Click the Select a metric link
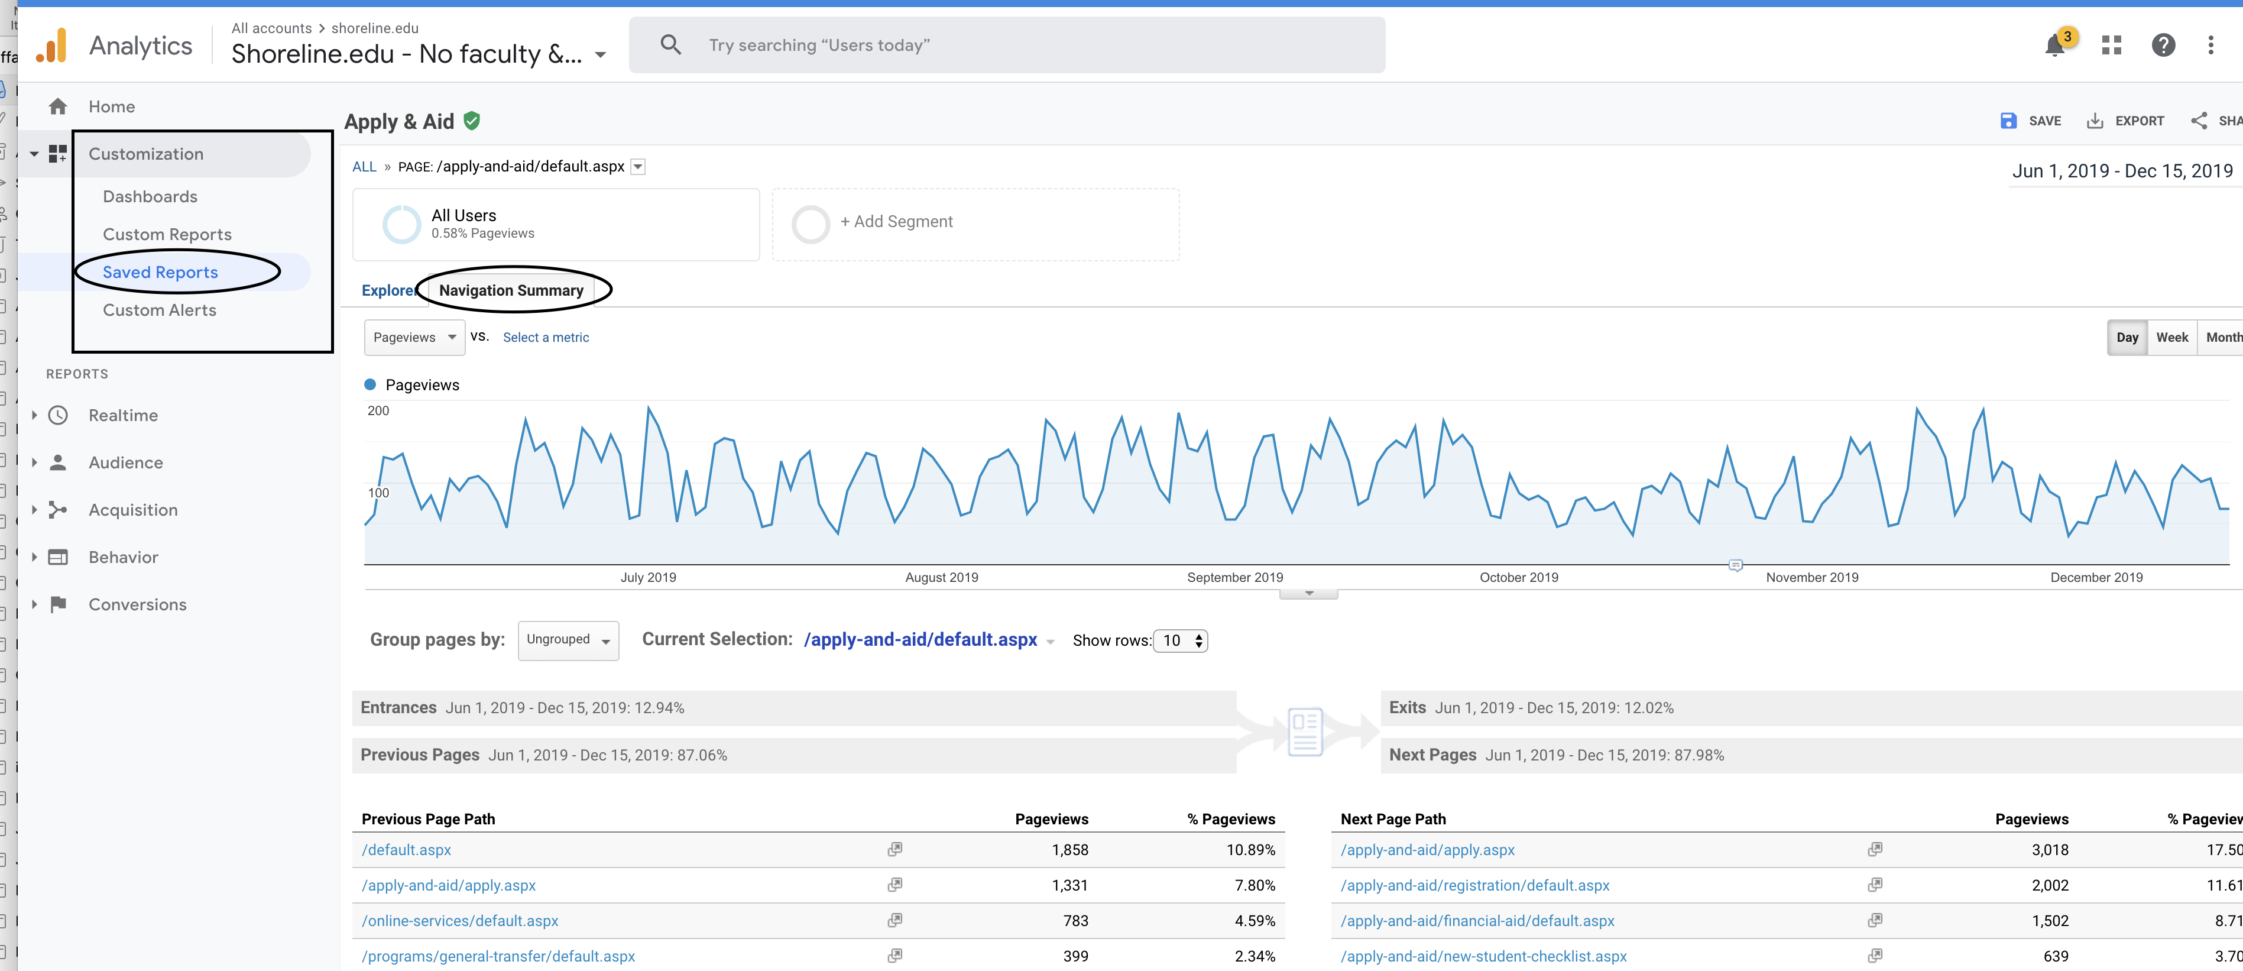This screenshot has width=2243, height=971. (x=546, y=338)
